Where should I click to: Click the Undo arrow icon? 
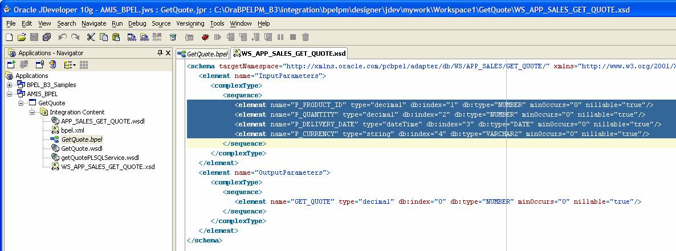pyautogui.click(x=62, y=37)
